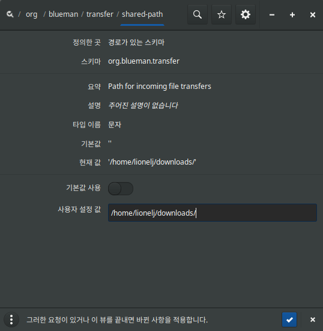Navigate to 'transfer' path segment
This screenshot has width=323, height=331.
tap(100, 14)
